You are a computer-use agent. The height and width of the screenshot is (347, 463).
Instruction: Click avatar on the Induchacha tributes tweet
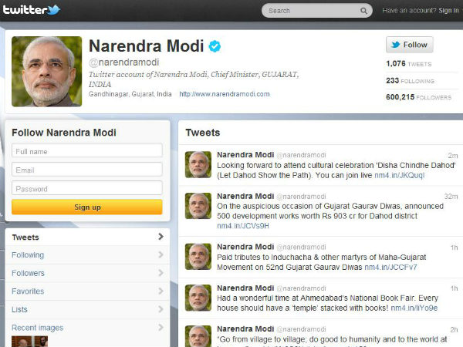(x=198, y=257)
